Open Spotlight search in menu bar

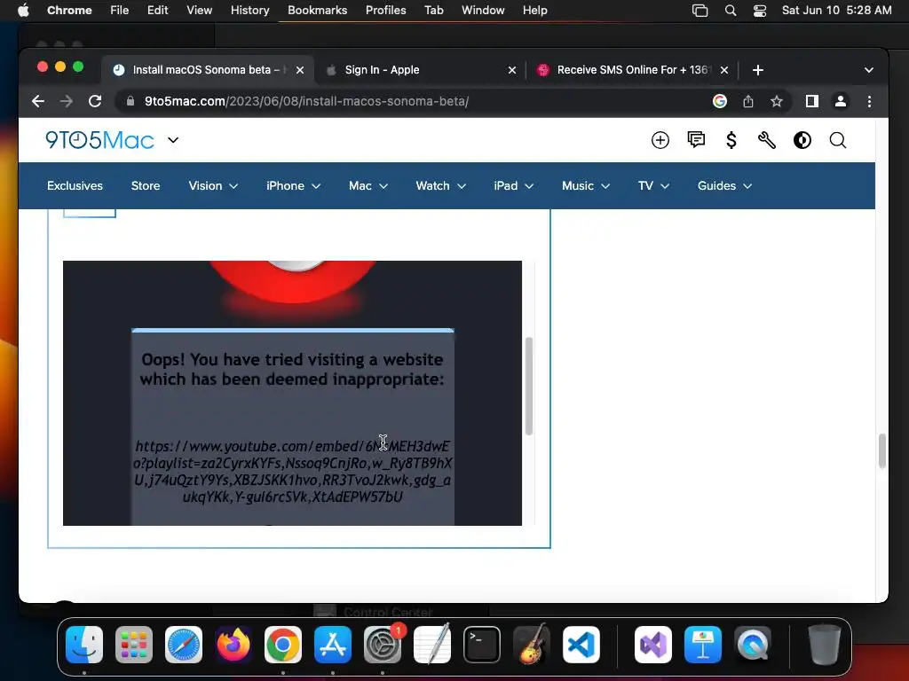click(x=731, y=11)
